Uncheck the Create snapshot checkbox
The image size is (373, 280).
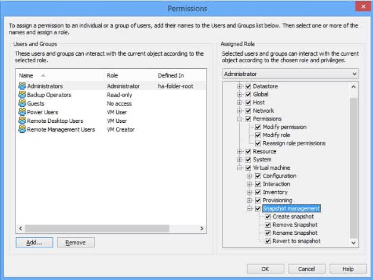tap(268, 217)
